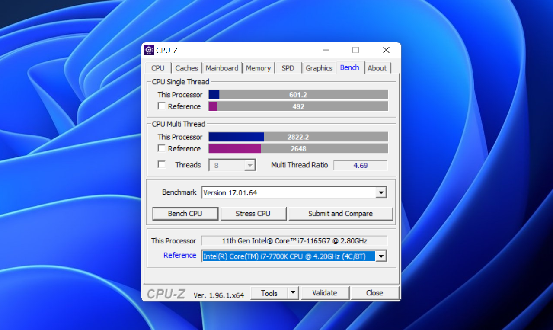This screenshot has height=330, width=553.
Task: Click the CPU-Z title bar icon
Action: point(149,50)
